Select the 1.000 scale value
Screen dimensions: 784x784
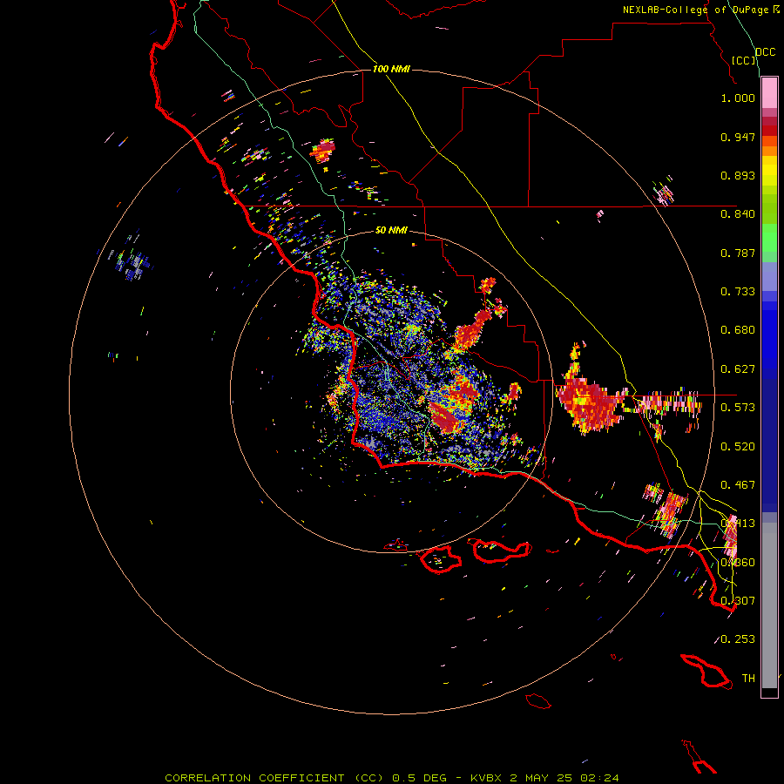click(738, 98)
